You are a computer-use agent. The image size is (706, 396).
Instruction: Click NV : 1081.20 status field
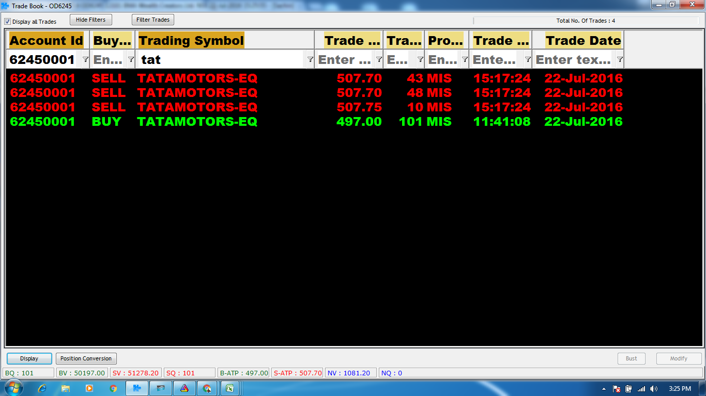coord(351,373)
